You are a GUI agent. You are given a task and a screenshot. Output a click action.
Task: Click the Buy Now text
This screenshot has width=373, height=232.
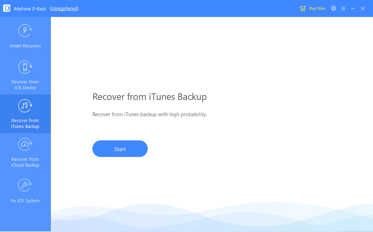pyautogui.click(x=317, y=8)
